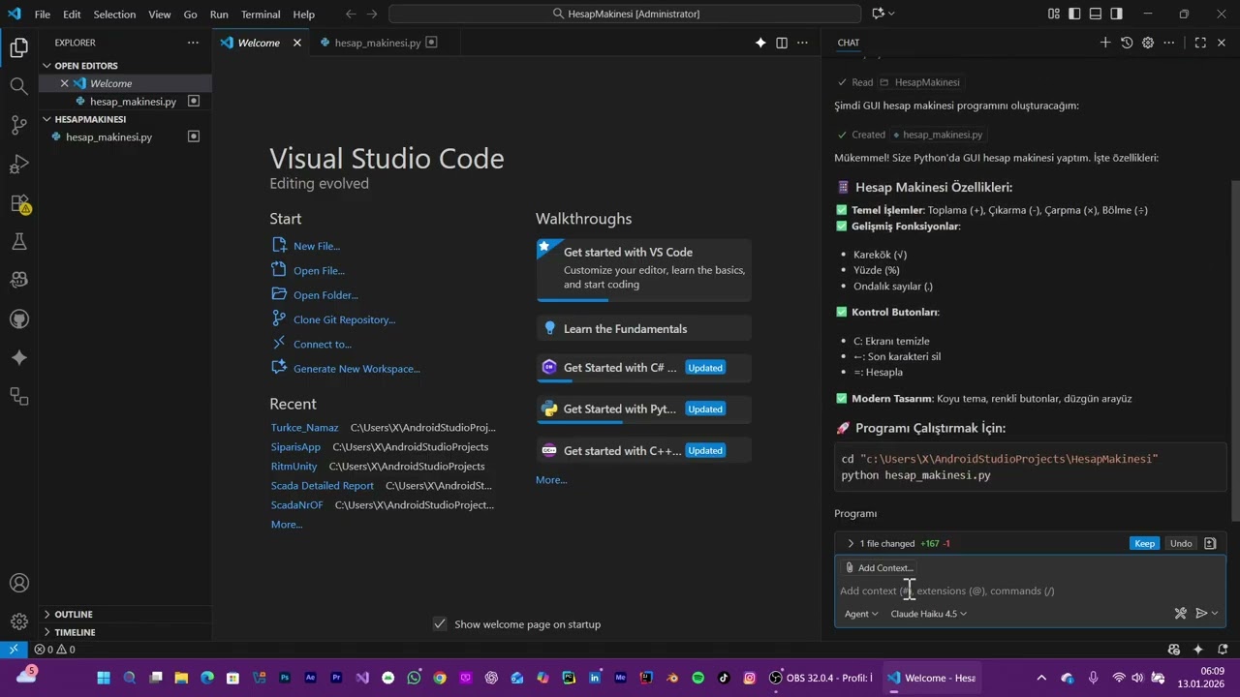
Task: Send the chat message arrow
Action: [1201, 613]
